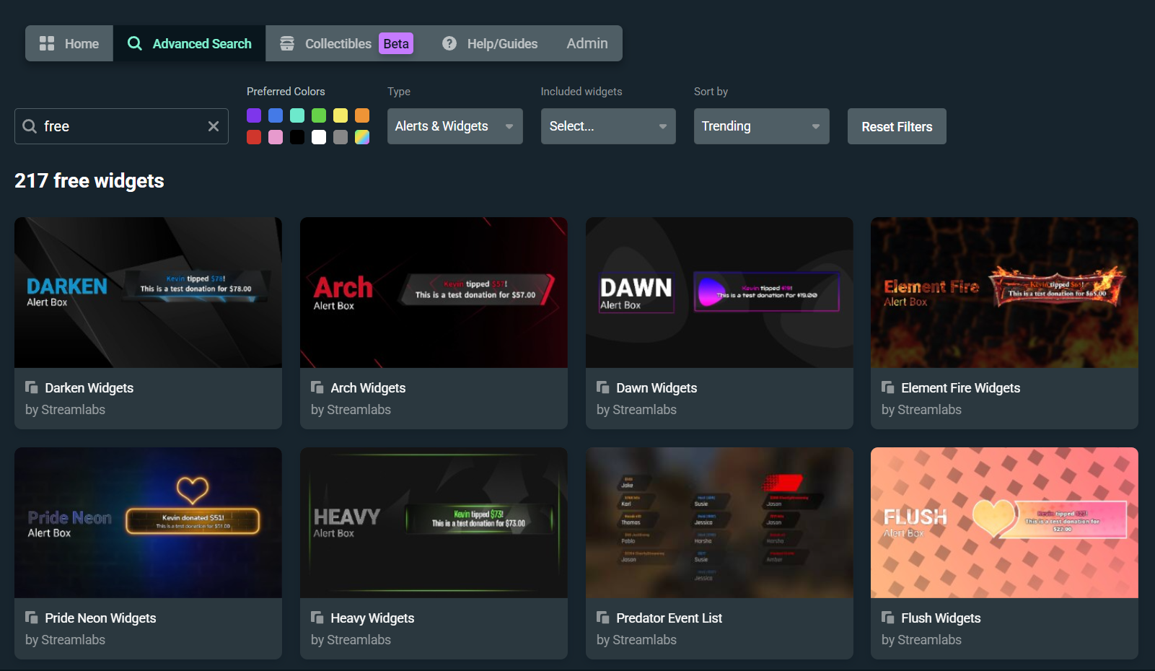The image size is (1155, 671).
Task: Open the Sort by Trending dropdown
Action: 761,126
